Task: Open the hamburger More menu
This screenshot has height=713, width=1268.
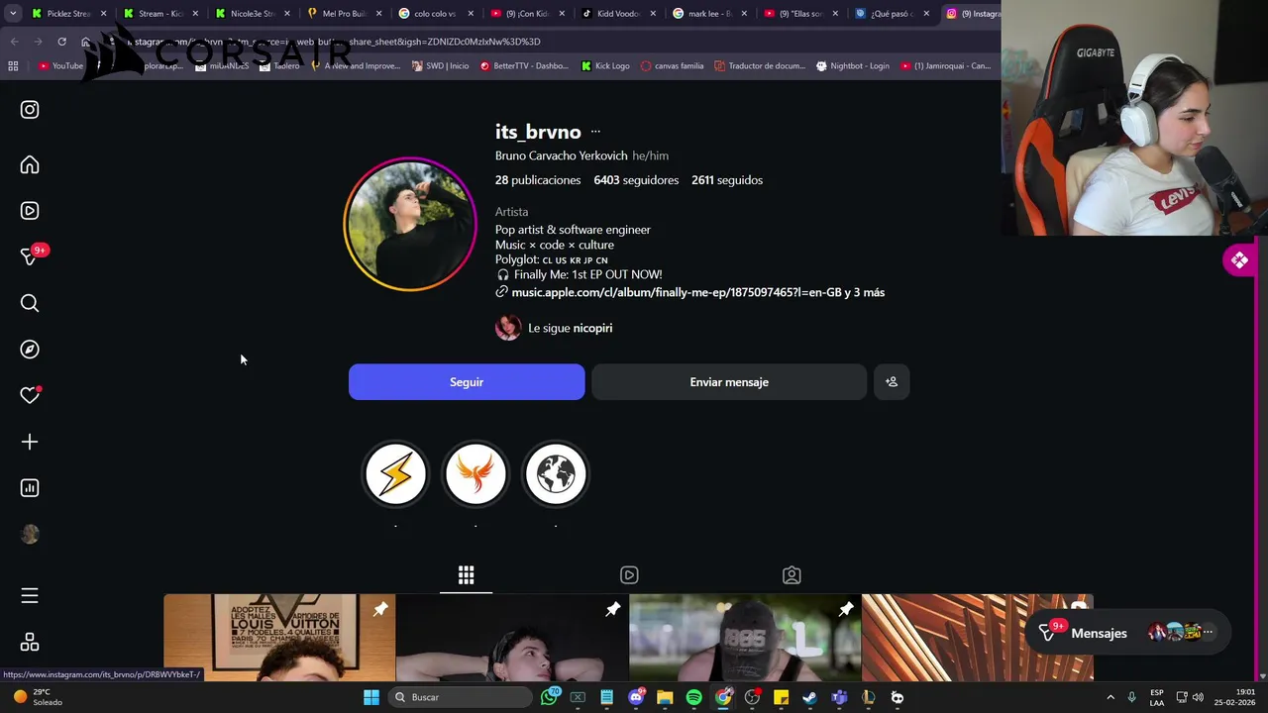Action: click(30, 595)
